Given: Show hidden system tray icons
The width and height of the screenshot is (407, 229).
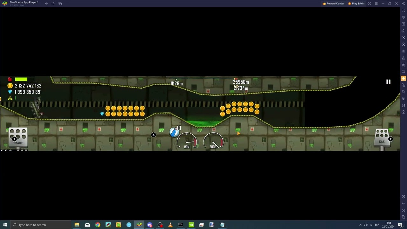Looking at the screenshot, I should click(x=360, y=225).
